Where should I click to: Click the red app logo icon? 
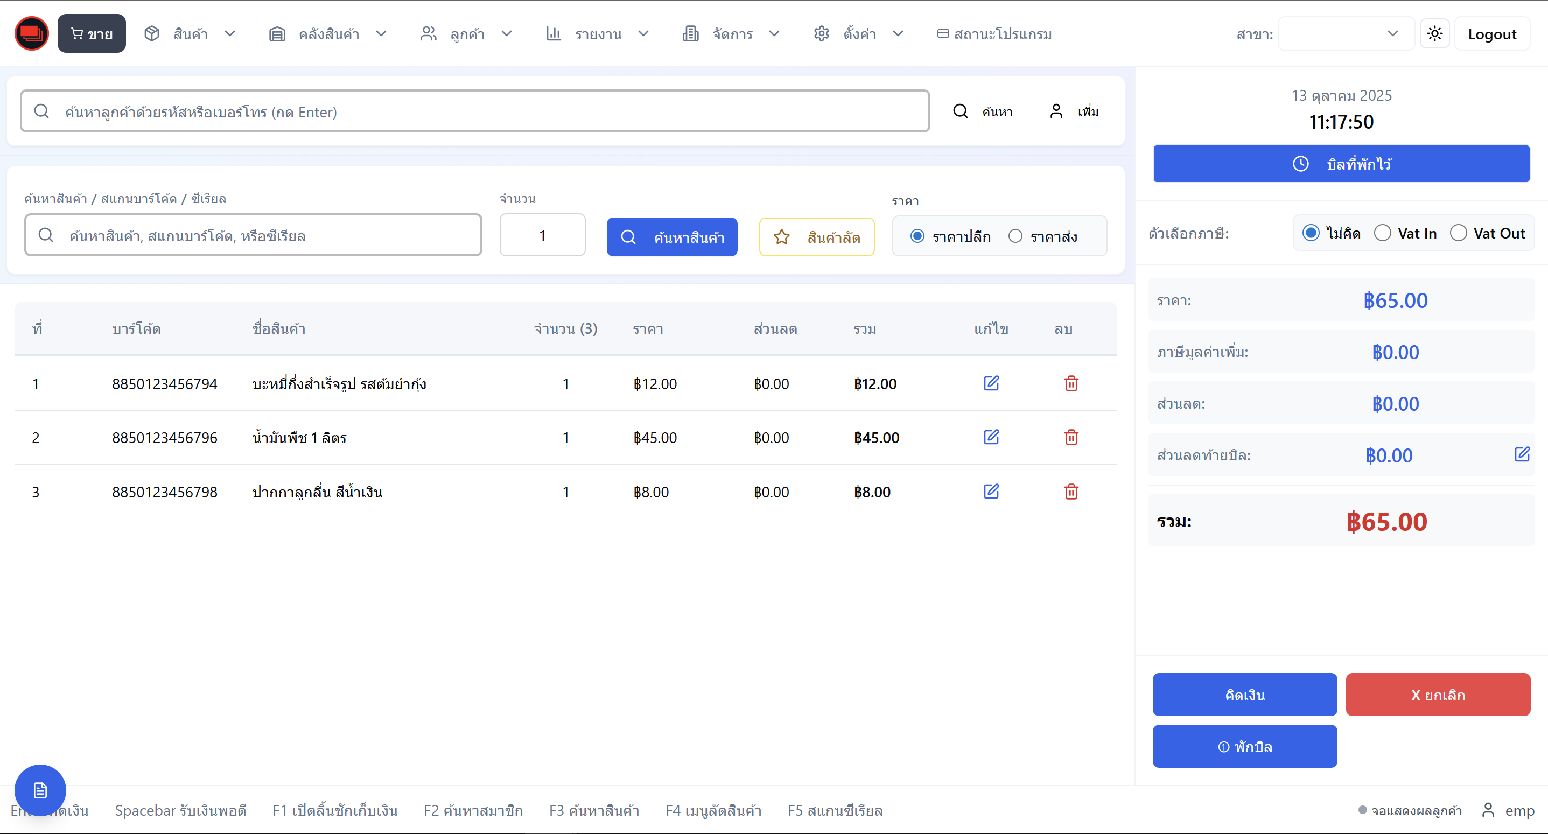pos(31,33)
